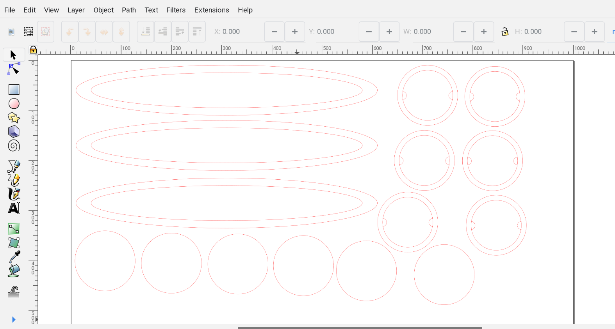
Task: Click the Y position input field
Action: click(337, 32)
